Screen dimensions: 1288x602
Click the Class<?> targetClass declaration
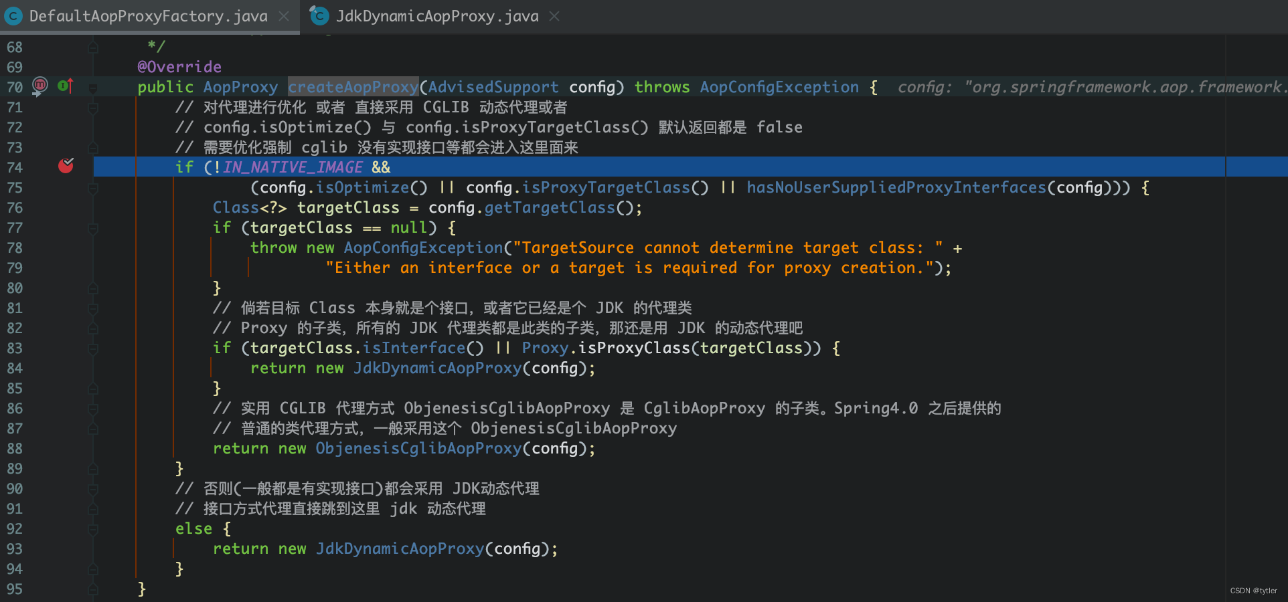[x=306, y=207]
